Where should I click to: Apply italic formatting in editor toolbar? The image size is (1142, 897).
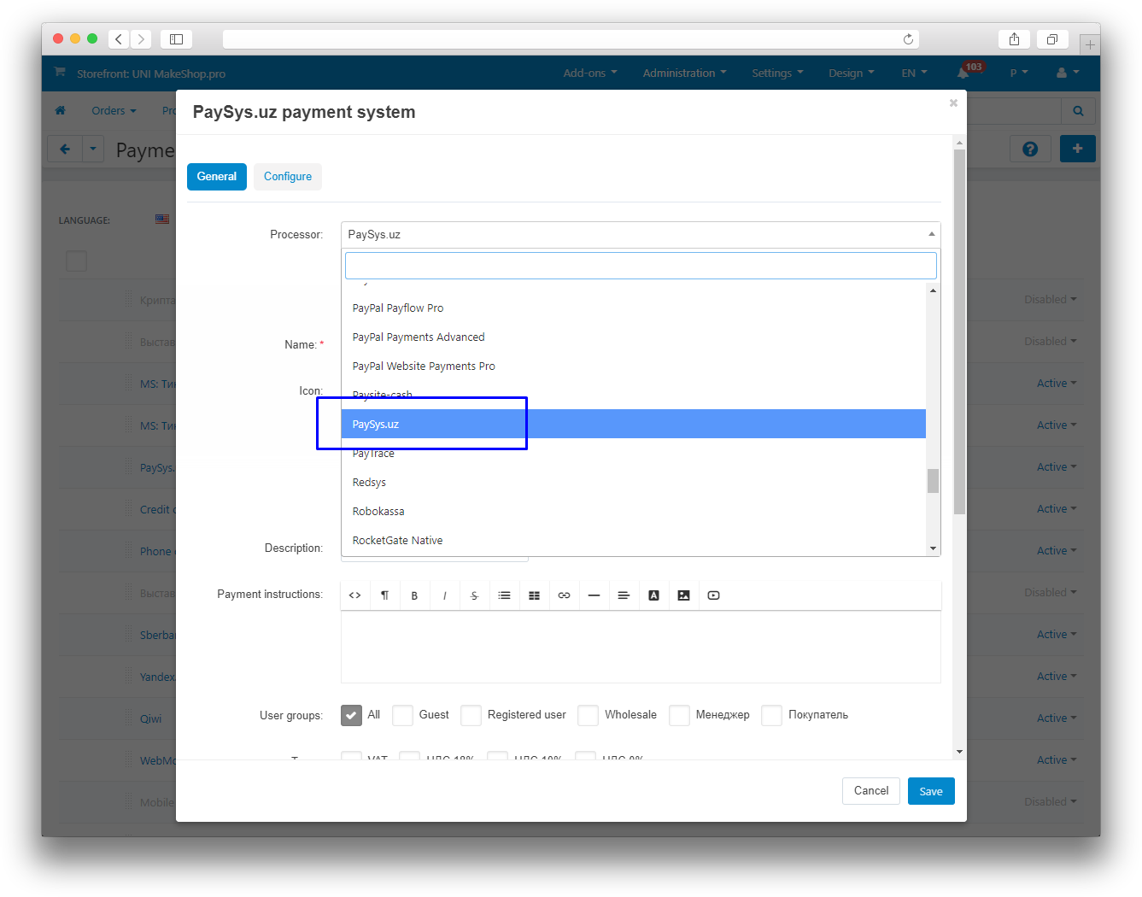[444, 595]
